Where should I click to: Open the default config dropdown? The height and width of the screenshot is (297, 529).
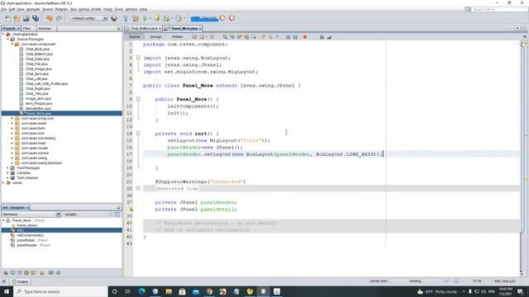(88, 18)
